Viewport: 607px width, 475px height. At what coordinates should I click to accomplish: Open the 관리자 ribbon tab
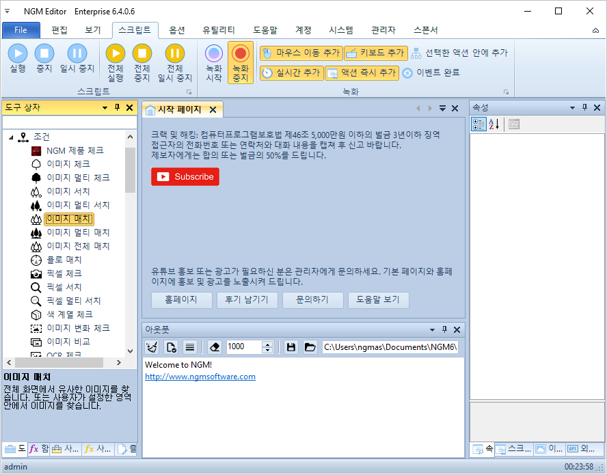383,30
